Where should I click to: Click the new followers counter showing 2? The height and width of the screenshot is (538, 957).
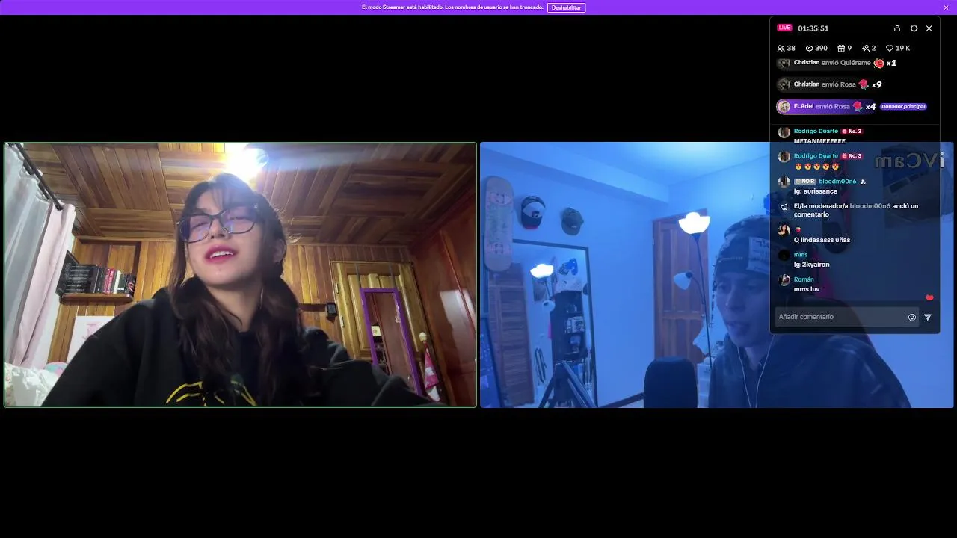[x=869, y=48]
